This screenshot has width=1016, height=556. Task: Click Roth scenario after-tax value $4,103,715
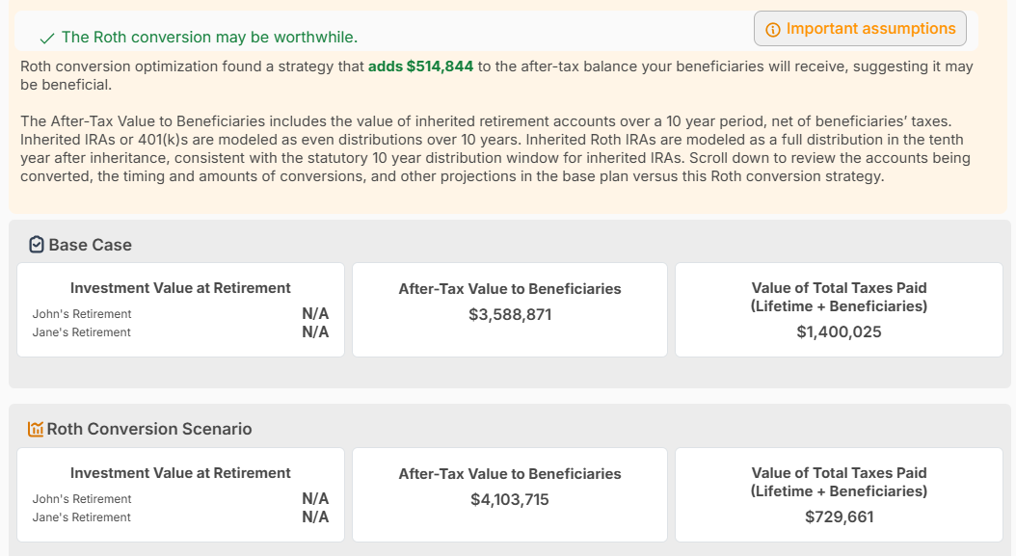coord(510,499)
